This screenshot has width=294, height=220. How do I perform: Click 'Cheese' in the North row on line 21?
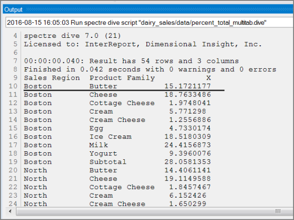[x=103, y=179]
